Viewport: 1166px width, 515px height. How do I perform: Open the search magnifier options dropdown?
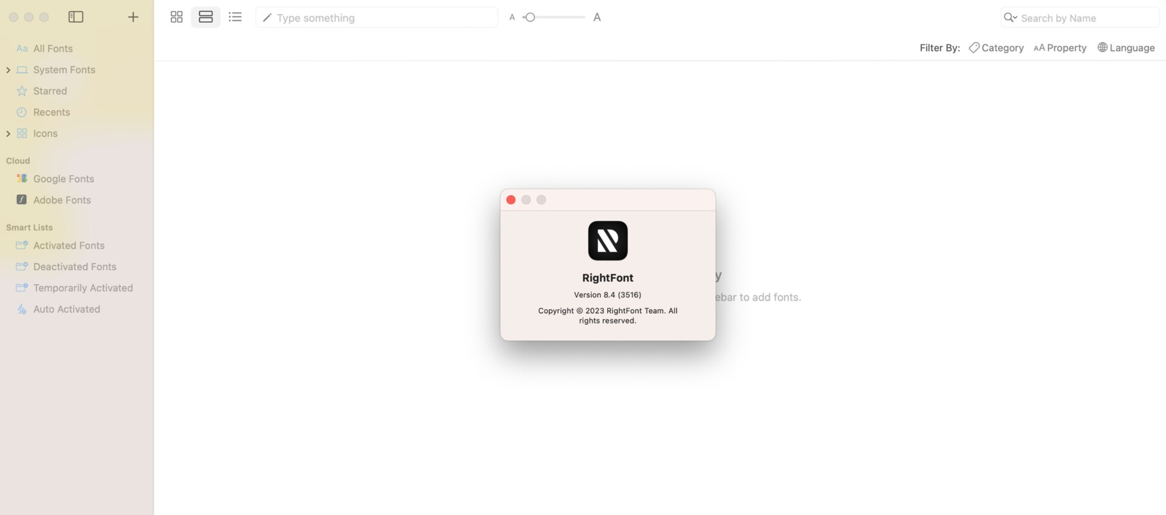coord(1011,18)
